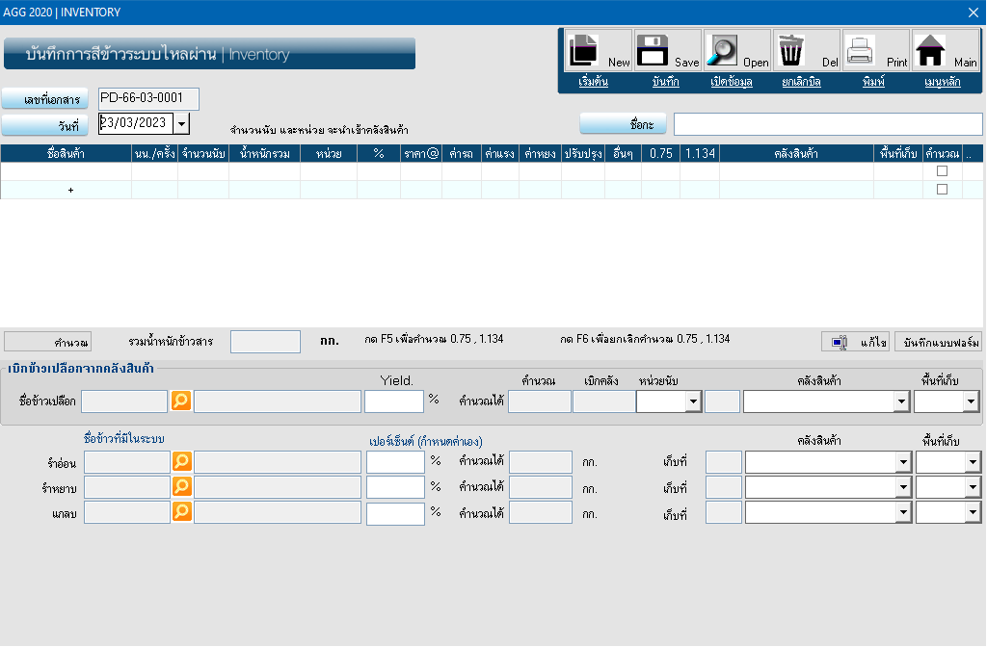Click search icon in แกลบ row
This screenshot has height=647, width=987.
pos(182,512)
